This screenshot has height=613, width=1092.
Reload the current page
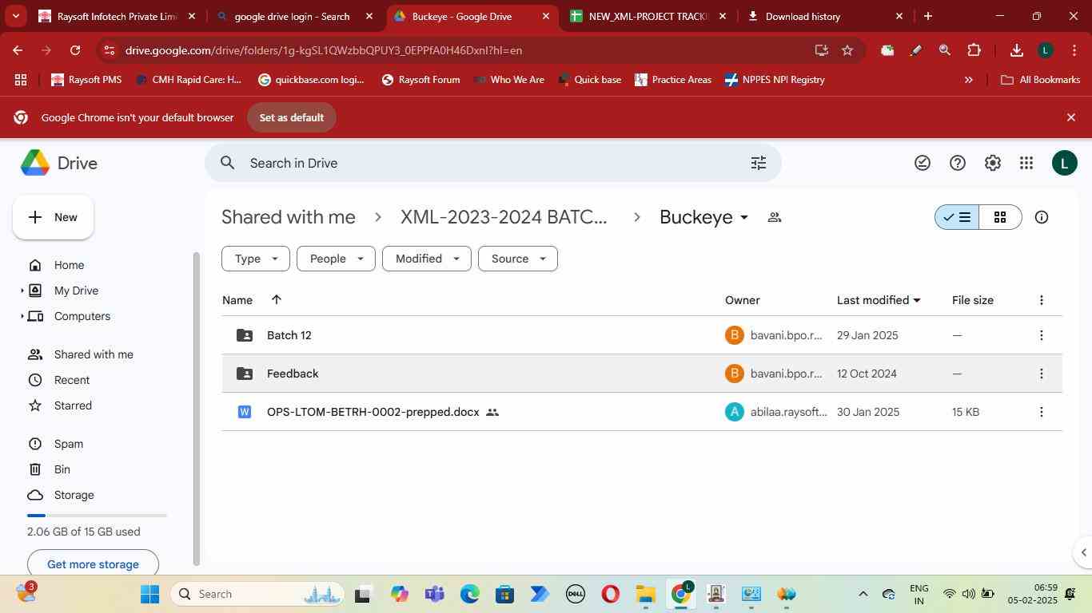(x=75, y=50)
